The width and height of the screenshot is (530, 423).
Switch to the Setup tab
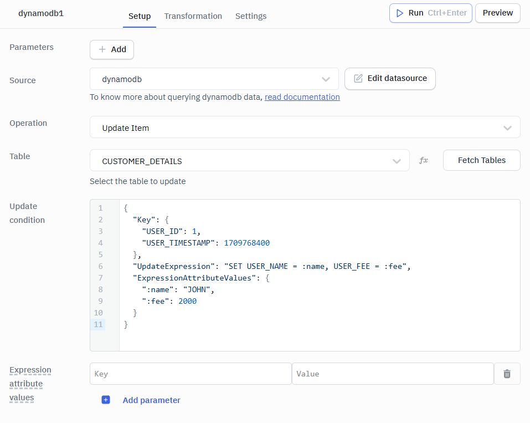coord(140,16)
